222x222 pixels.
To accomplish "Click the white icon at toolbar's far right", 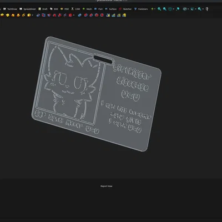I will pyautogui.click(x=207, y=9).
